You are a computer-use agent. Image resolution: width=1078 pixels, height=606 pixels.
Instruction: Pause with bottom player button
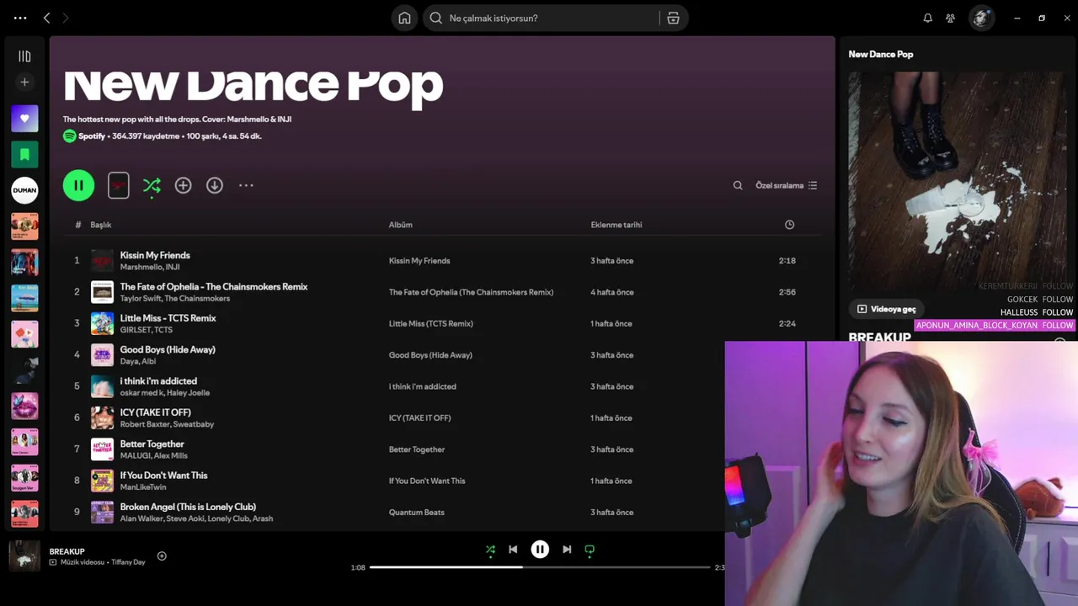tap(540, 550)
